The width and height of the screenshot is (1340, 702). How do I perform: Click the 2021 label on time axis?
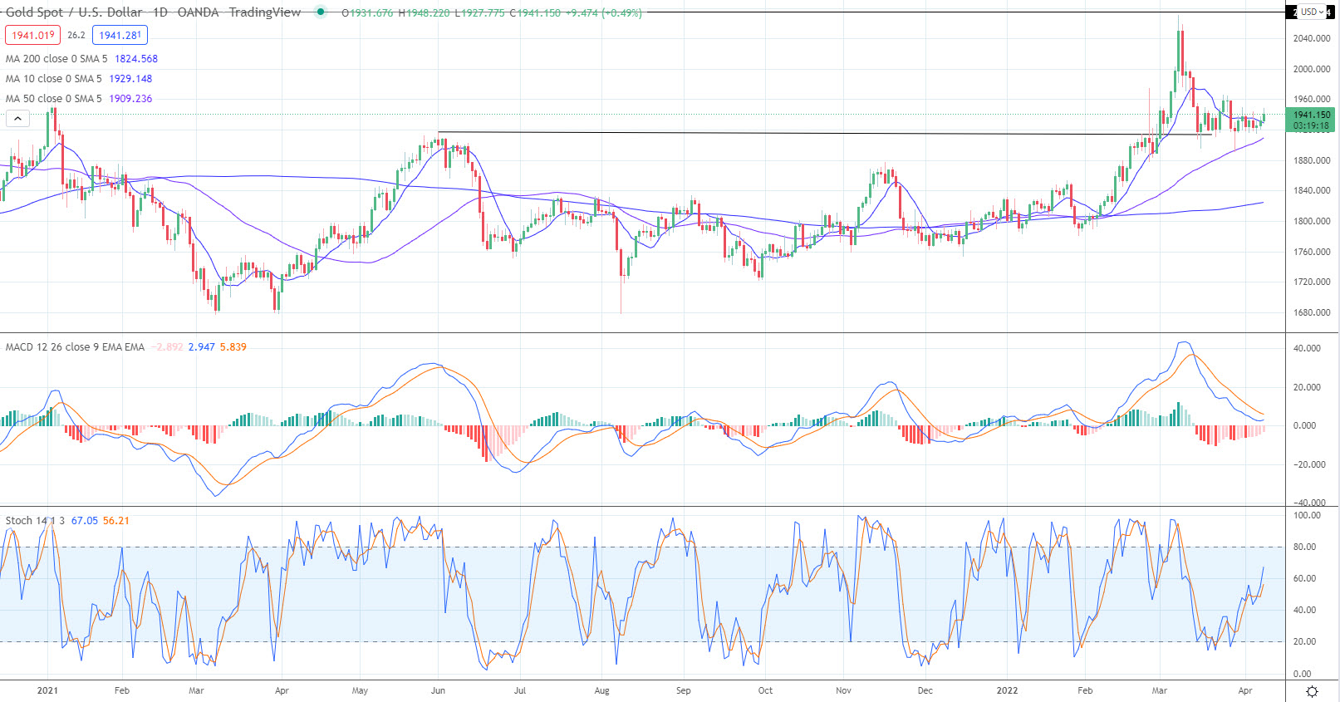[48, 690]
